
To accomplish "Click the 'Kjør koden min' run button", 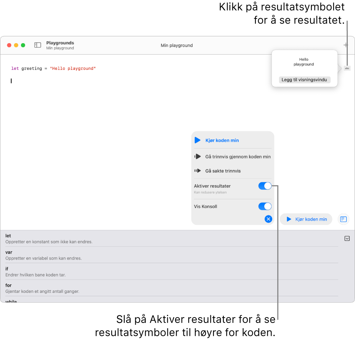I will point(306,219).
